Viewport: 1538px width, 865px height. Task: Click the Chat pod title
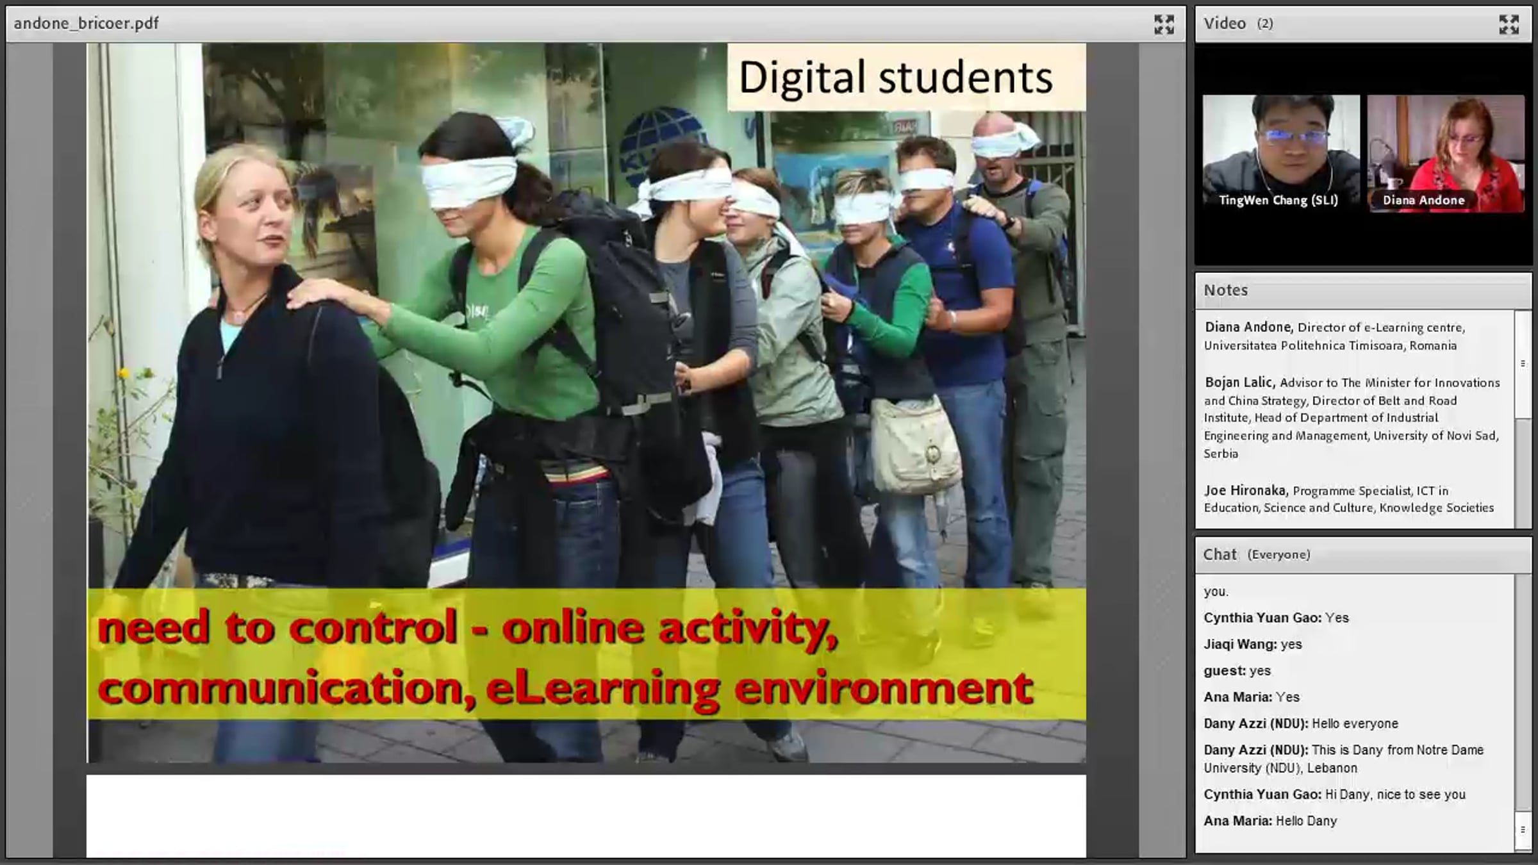click(x=1220, y=555)
